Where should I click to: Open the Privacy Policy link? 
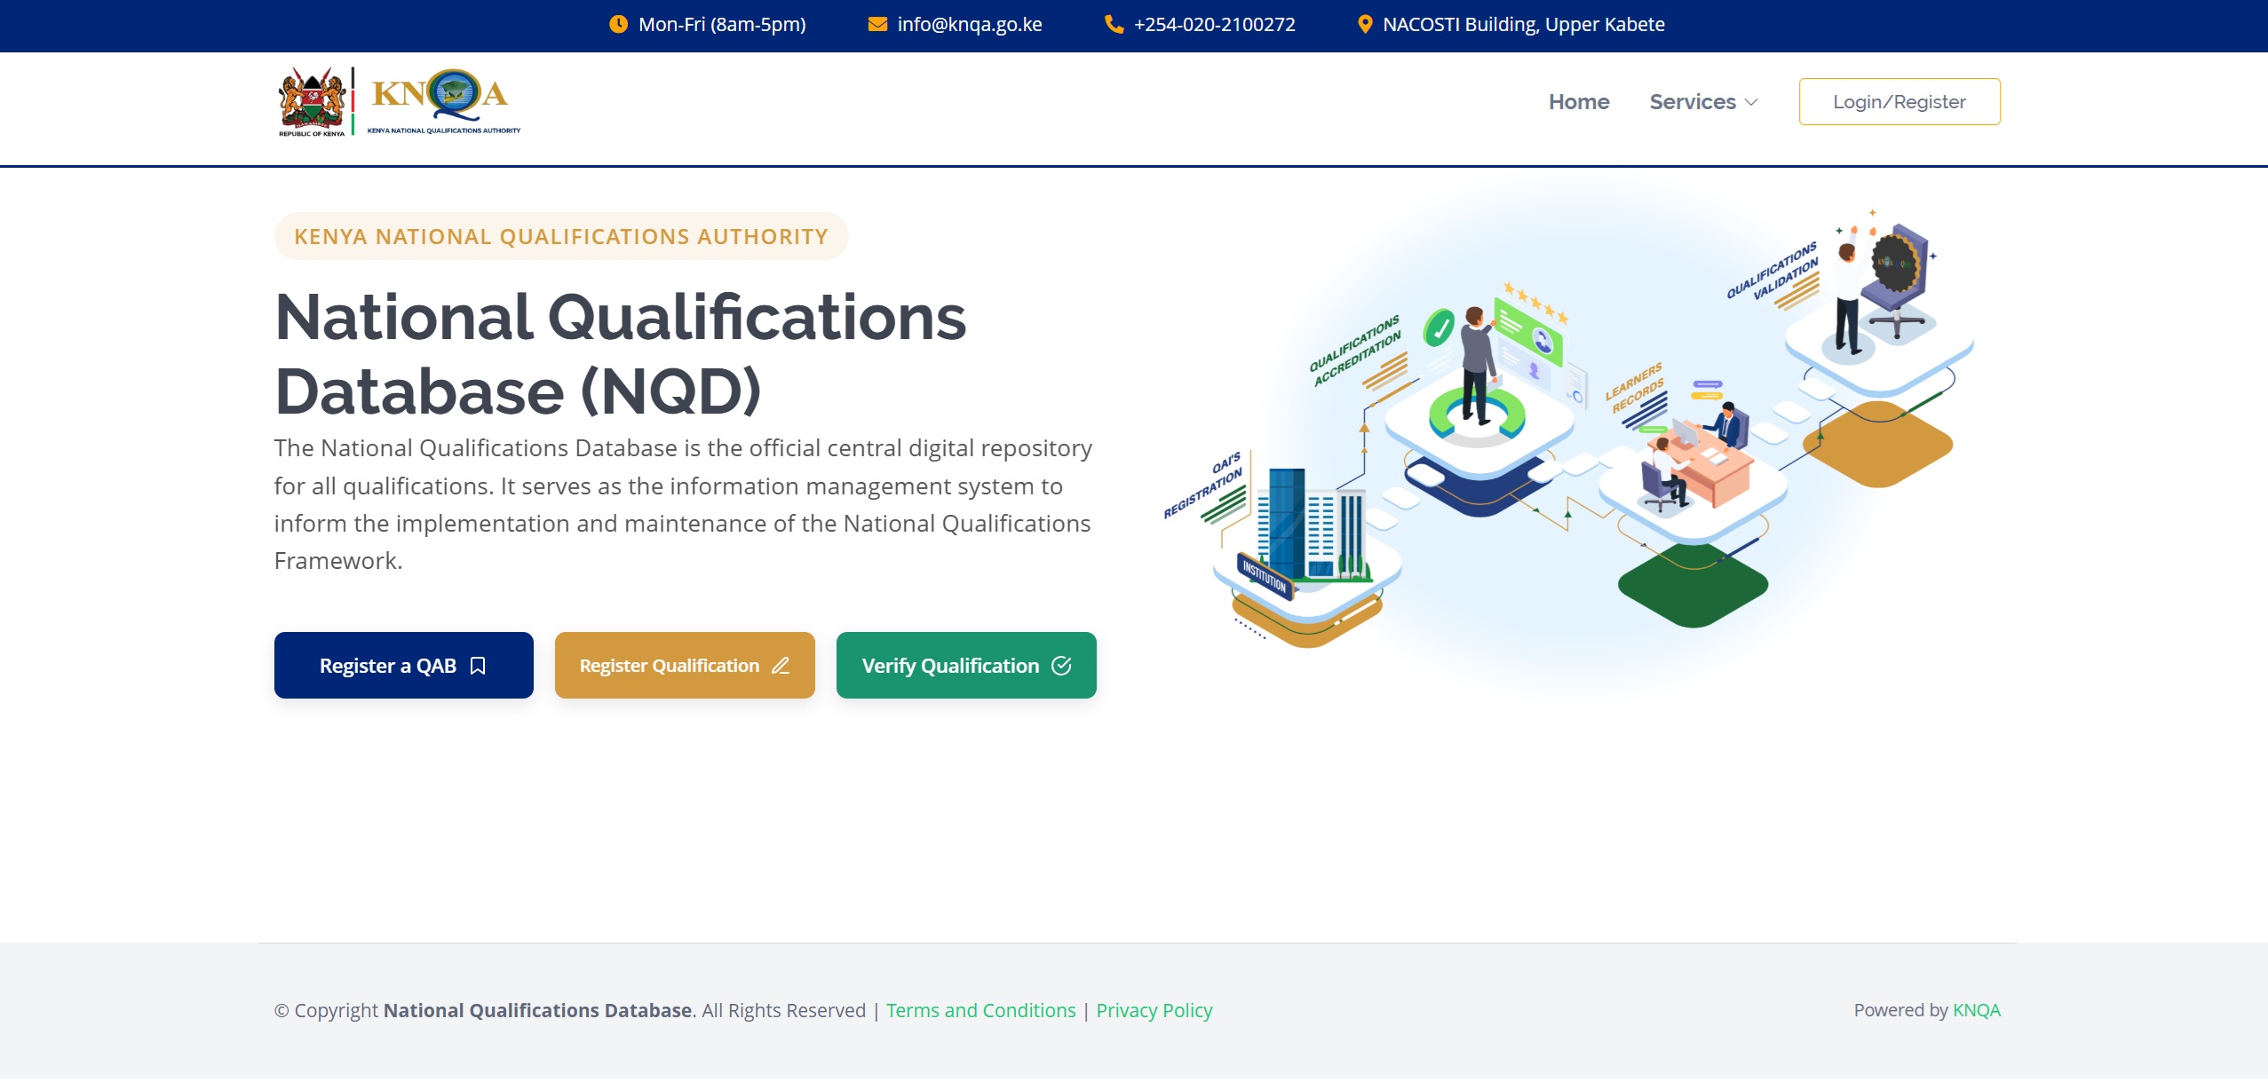(1154, 1010)
